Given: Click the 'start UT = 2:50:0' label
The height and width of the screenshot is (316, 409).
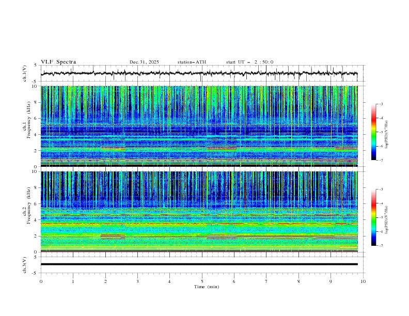Looking at the screenshot, I should point(249,62).
